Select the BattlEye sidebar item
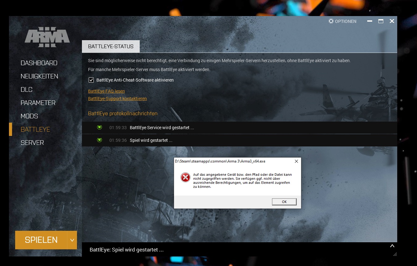Screen dimensions: 417x266 pyautogui.click(x=35, y=129)
